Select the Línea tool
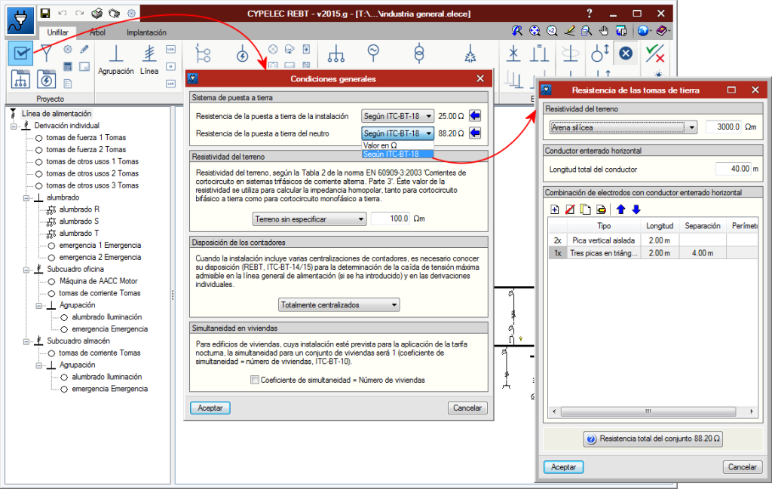The width and height of the screenshot is (772, 489). [149, 60]
